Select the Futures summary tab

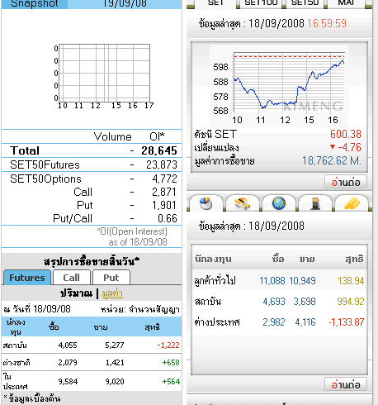[x=27, y=278]
